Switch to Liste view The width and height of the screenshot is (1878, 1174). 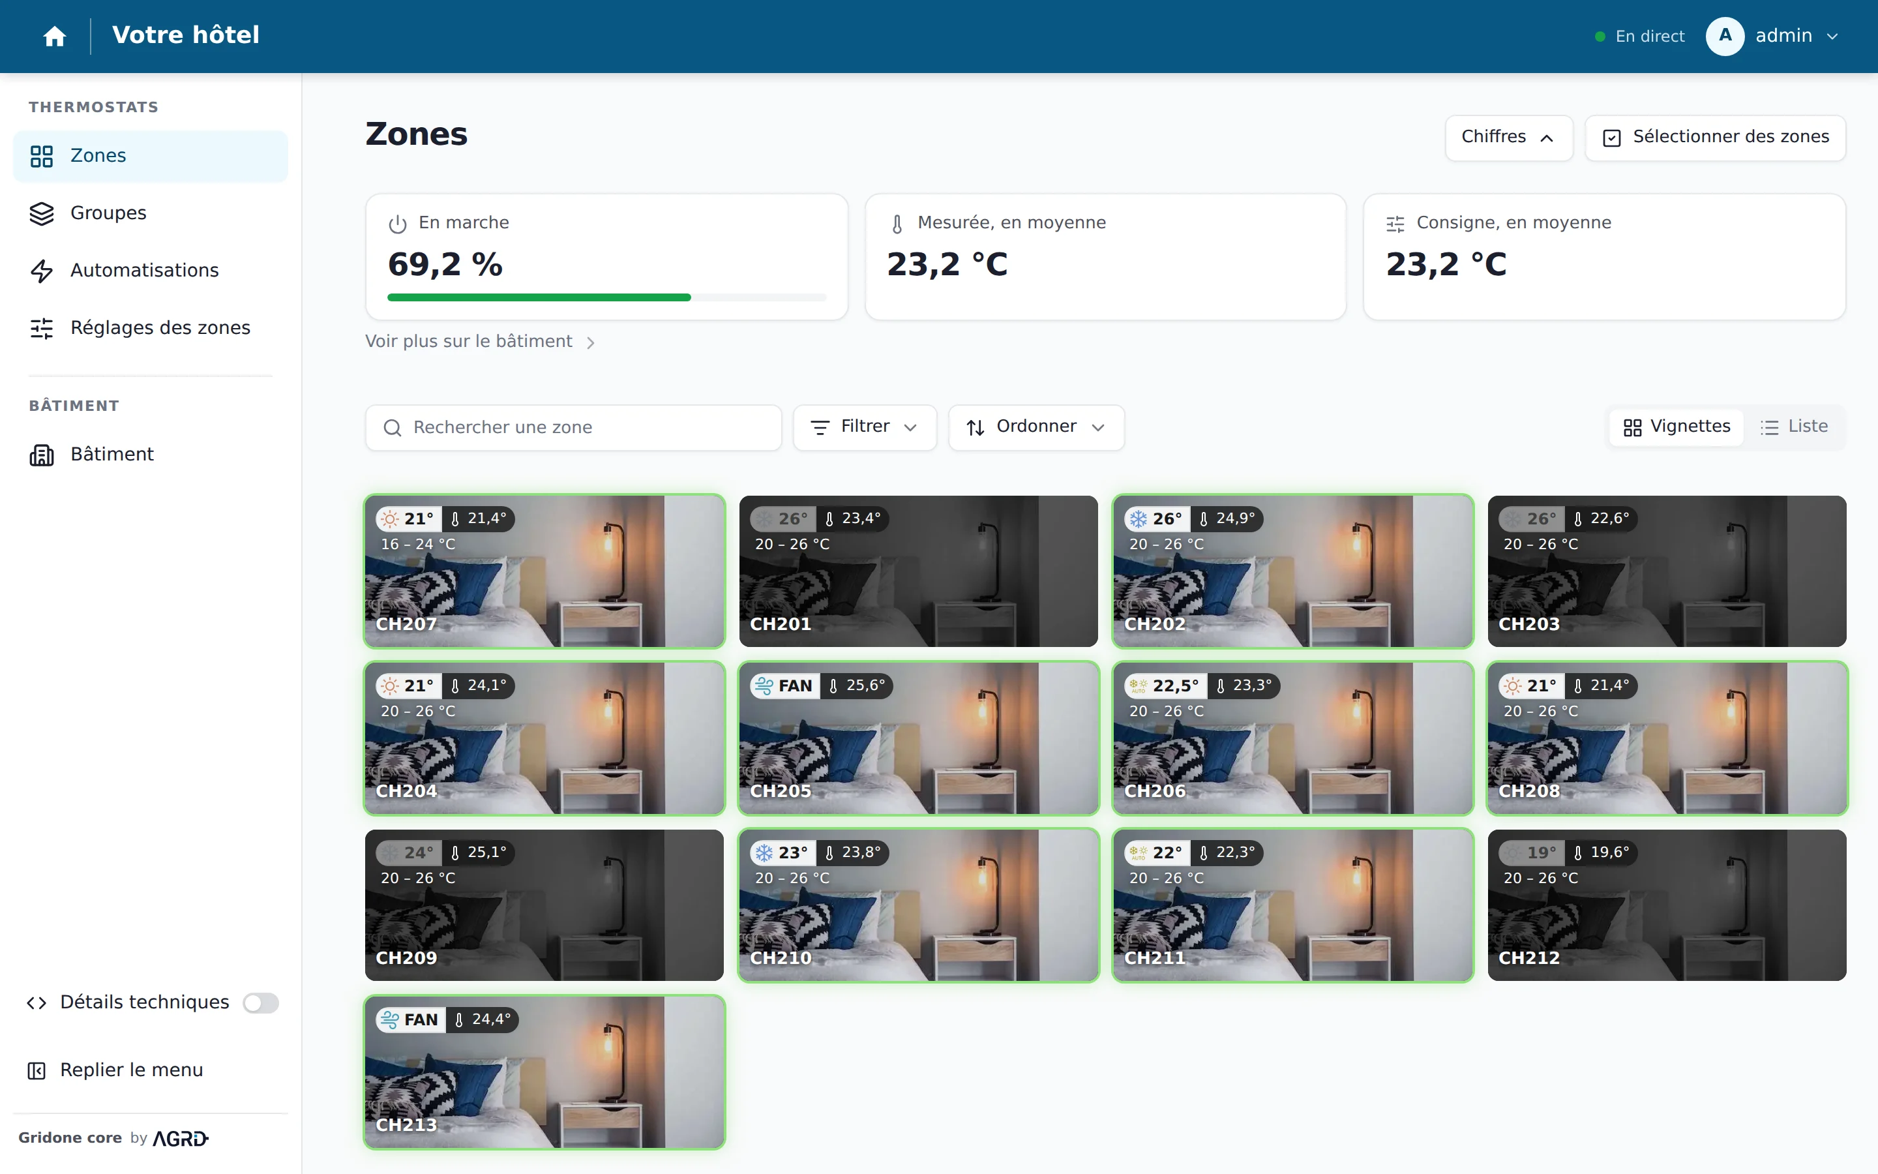1793,427
